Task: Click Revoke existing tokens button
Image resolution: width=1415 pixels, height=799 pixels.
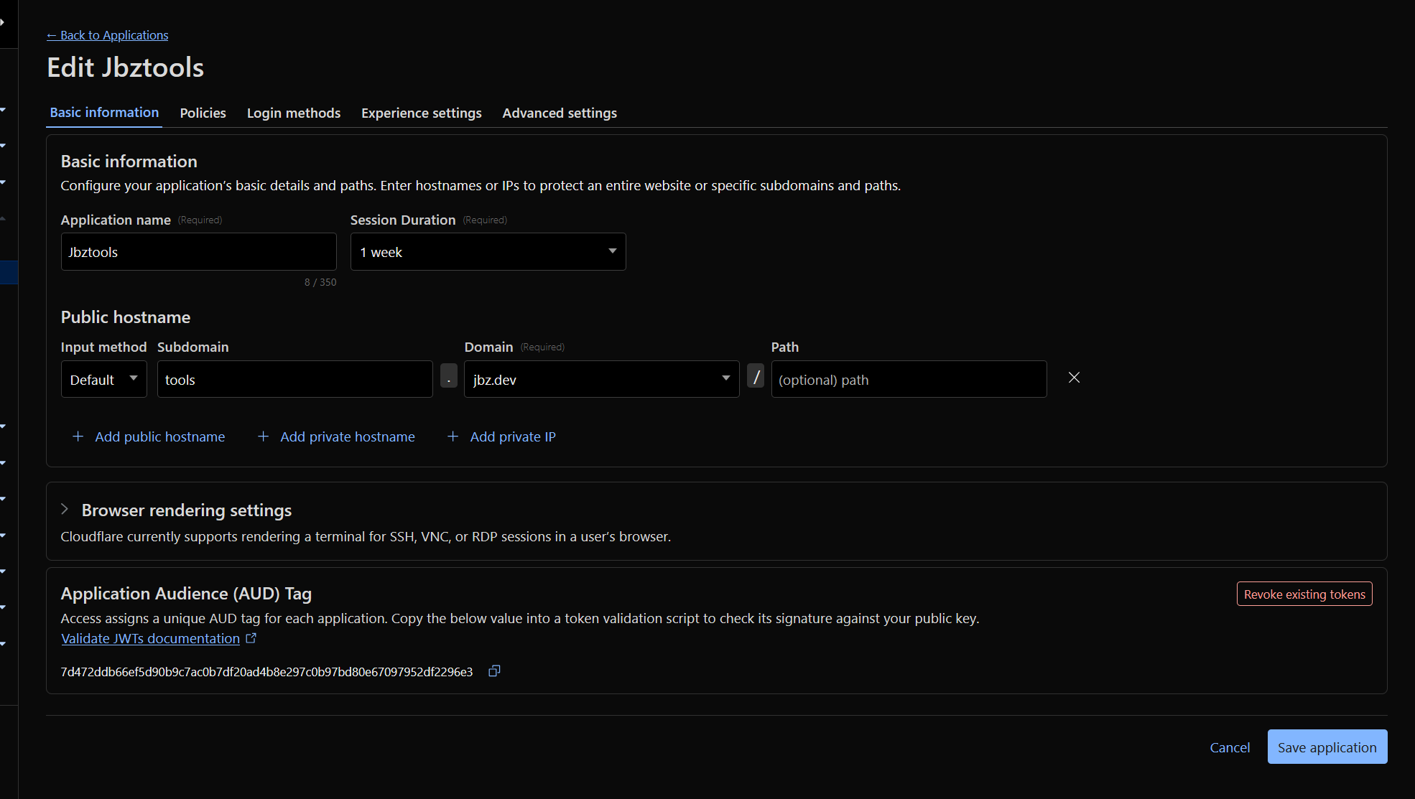Action: (1304, 594)
